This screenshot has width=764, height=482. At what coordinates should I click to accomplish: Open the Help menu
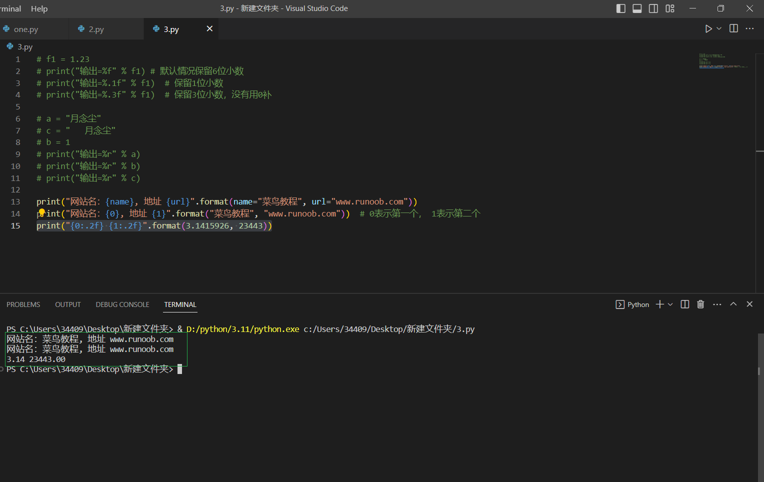39,8
